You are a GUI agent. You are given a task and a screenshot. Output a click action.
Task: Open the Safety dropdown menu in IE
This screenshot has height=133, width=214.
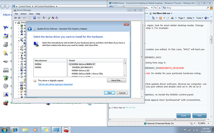point(190,18)
